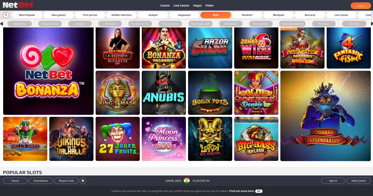
Task: Select the Roulette category tab
Action: pyautogui.click(x=247, y=15)
